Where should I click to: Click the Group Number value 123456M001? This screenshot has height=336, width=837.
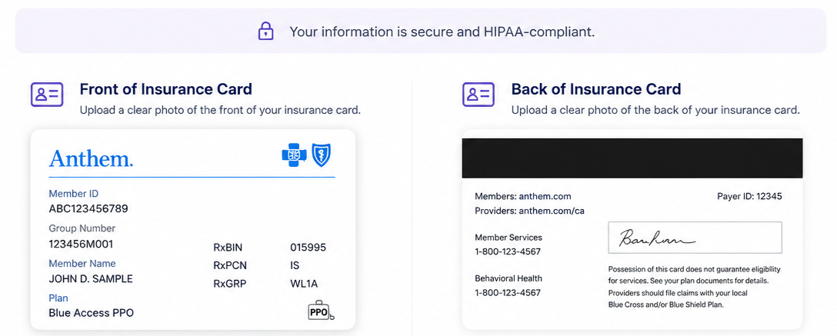pyautogui.click(x=81, y=244)
